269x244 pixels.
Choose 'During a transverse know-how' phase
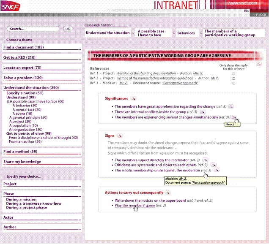click(34, 203)
